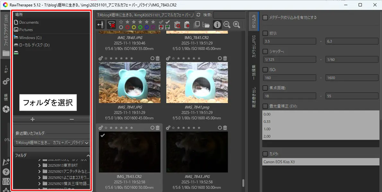Toggle the image info overlay icon
This screenshot has height=192, width=382.
coord(217,24)
